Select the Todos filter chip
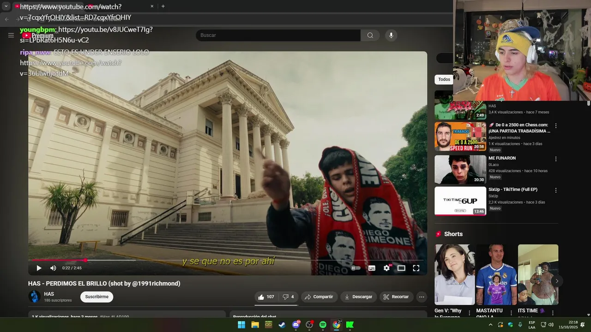Screen dimensions: 591x332 444,79
